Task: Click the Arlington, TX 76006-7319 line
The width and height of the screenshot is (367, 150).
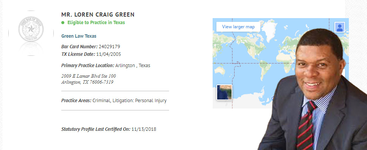Action: pyautogui.click(x=87, y=82)
